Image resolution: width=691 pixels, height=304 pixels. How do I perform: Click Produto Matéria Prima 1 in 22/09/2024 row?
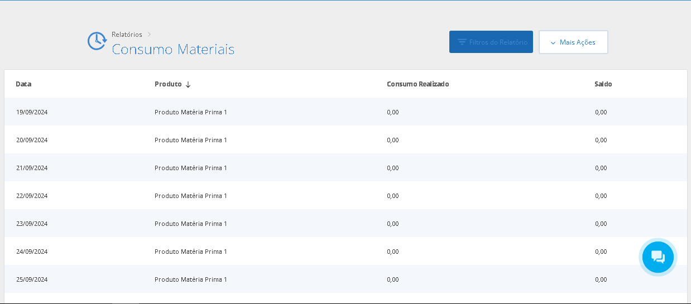pyautogui.click(x=191, y=196)
